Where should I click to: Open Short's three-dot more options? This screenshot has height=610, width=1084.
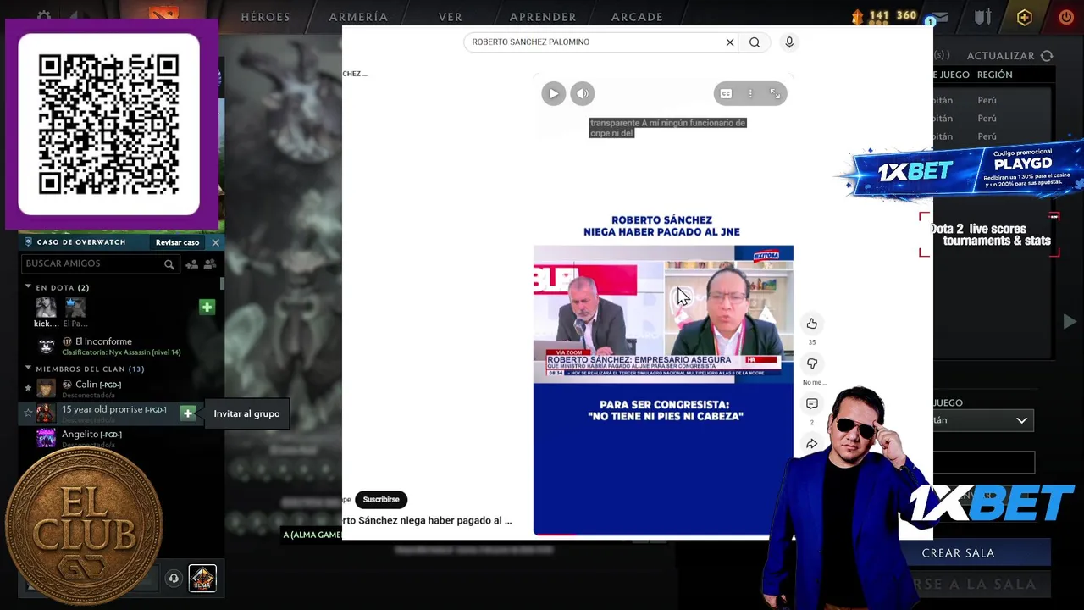pyautogui.click(x=750, y=94)
